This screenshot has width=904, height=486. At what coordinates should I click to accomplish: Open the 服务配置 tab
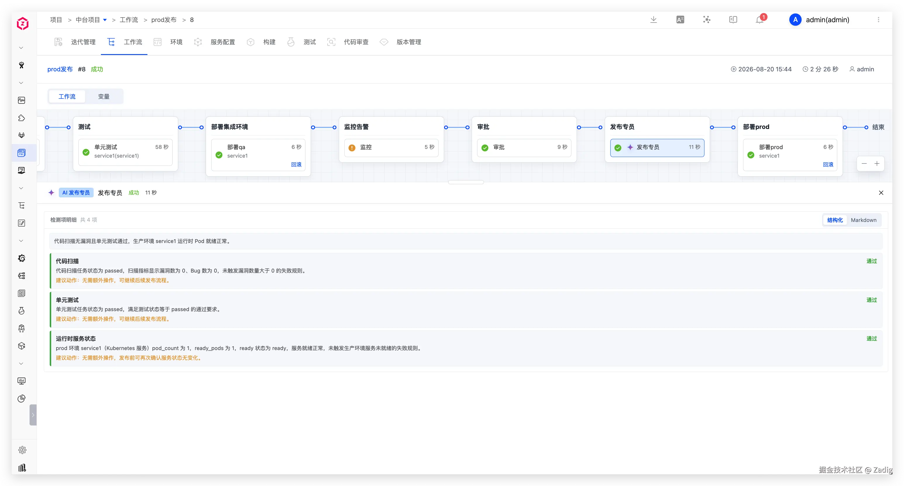click(214, 42)
